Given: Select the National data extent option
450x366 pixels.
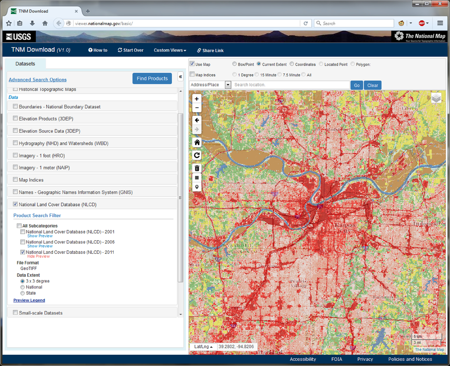Looking at the screenshot, I should tap(23, 287).
